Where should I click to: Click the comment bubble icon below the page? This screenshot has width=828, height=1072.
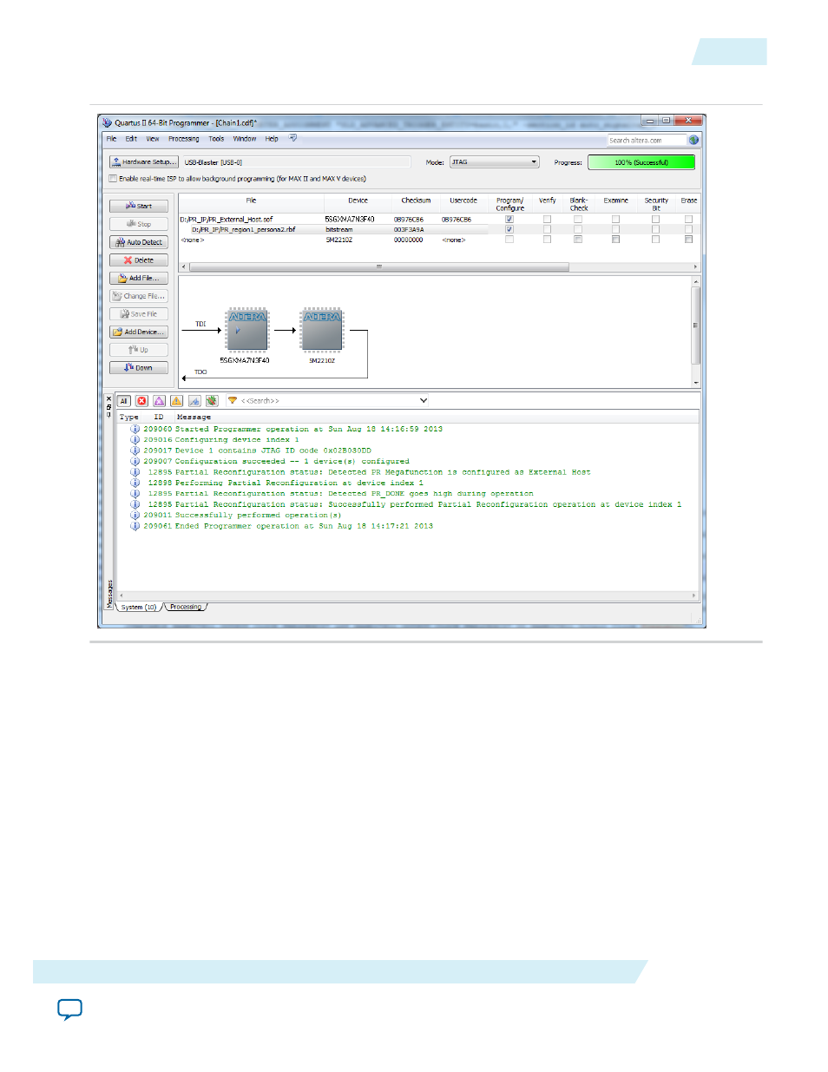click(x=70, y=1010)
